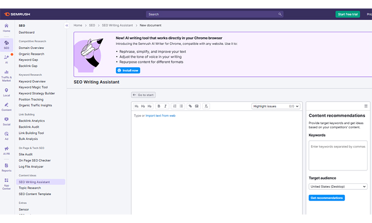Toggle bold formatting
372x223 pixels.
coord(159,106)
